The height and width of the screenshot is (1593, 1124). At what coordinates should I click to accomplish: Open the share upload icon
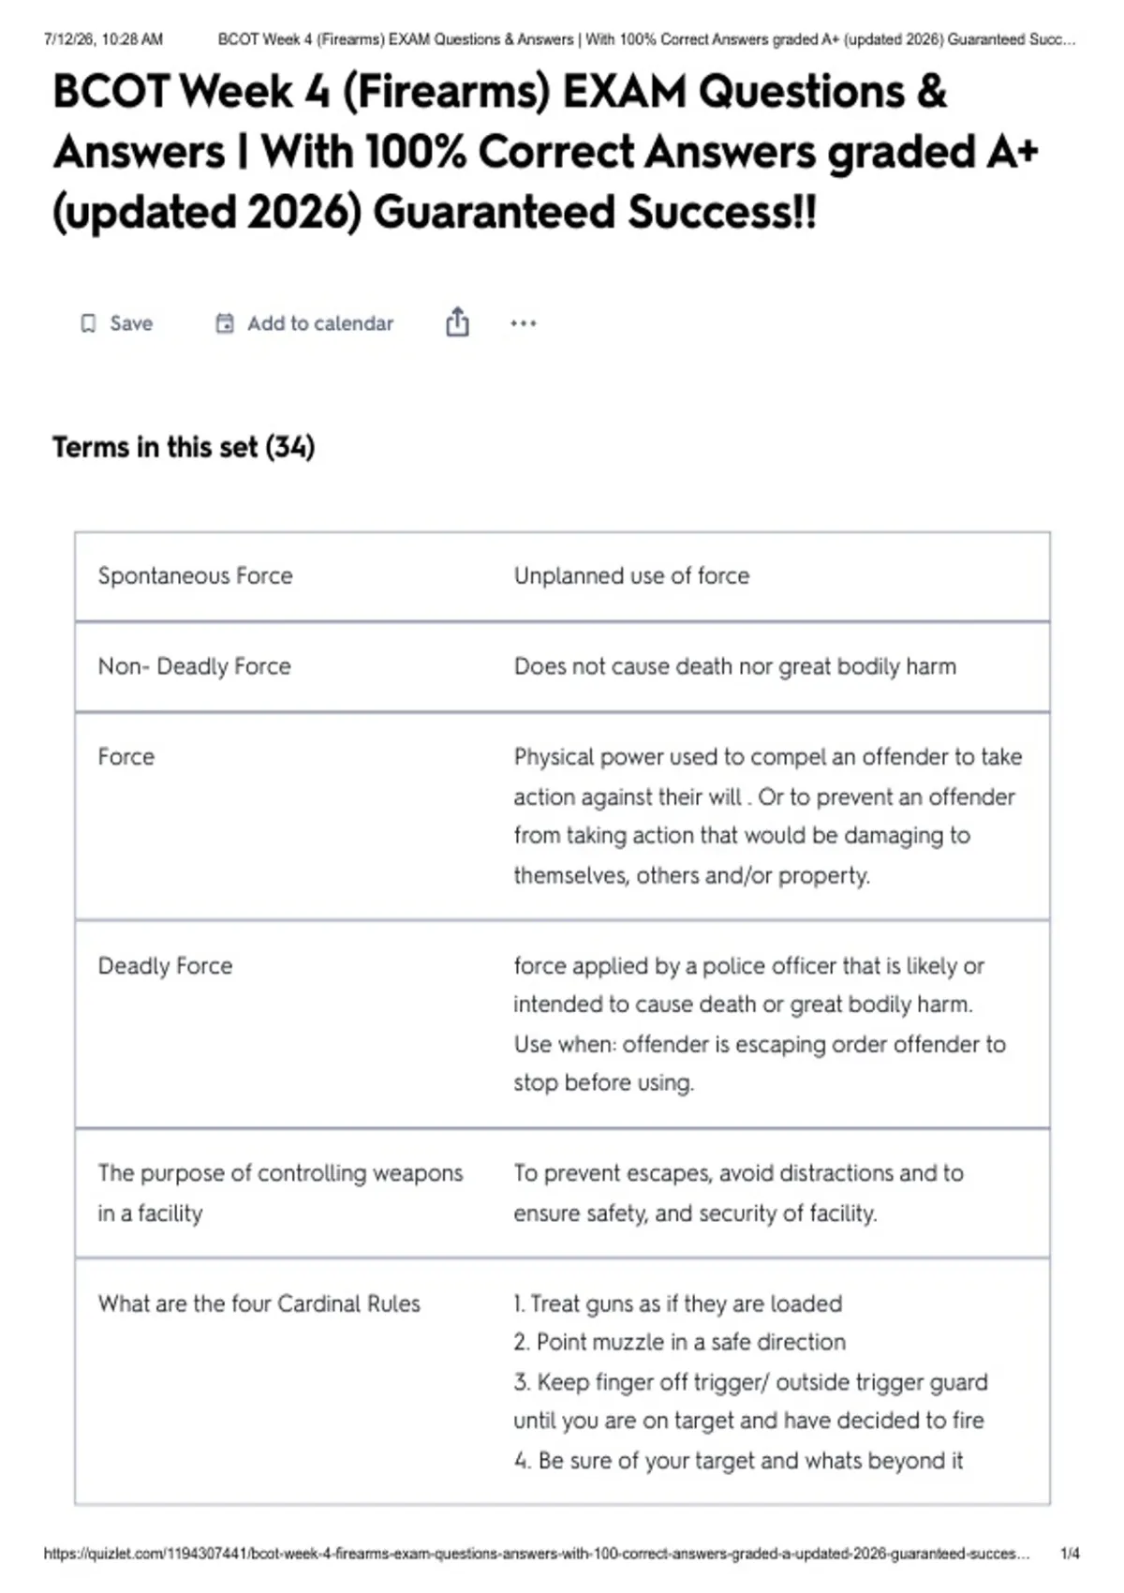coord(457,322)
